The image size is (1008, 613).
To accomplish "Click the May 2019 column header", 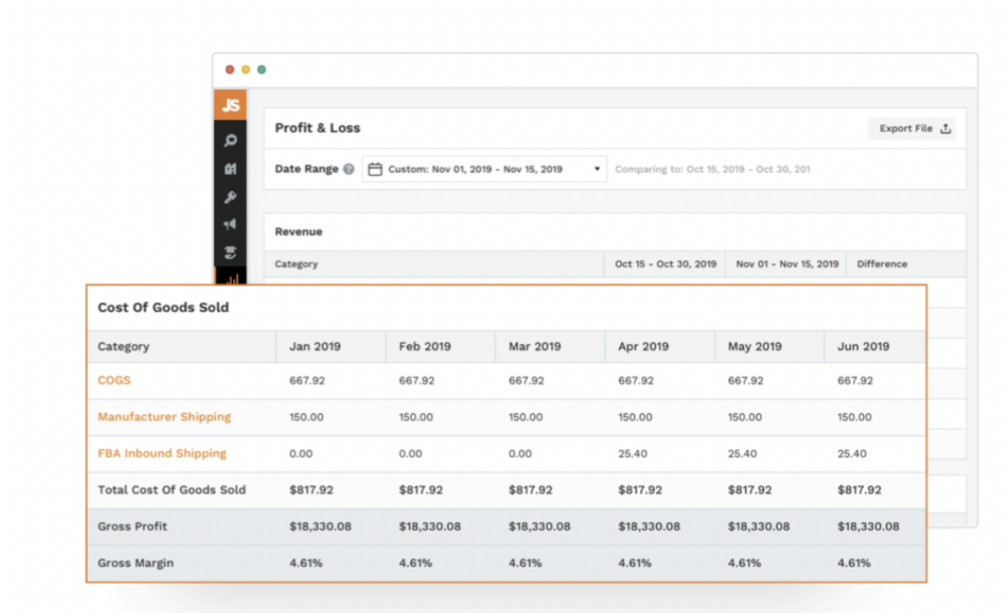I will click(x=755, y=347).
